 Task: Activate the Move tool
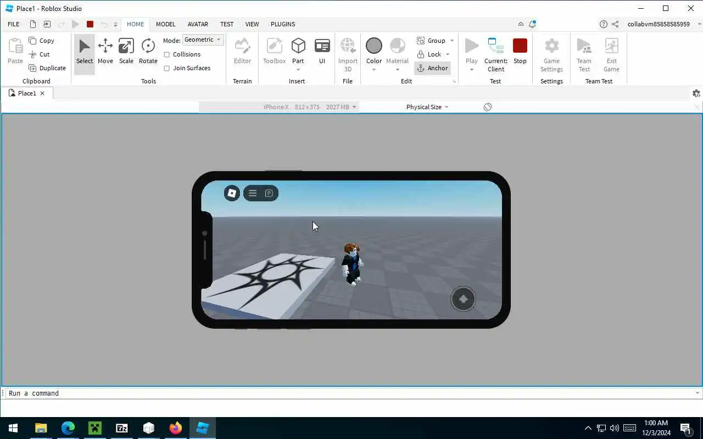pos(105,52)
